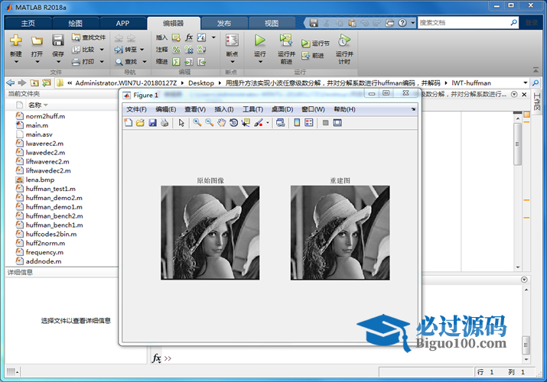The width and height of the screenshot is (547, 382).
Task: Click the Data Cursor tool in Figure toolbar
Action: 246,122
